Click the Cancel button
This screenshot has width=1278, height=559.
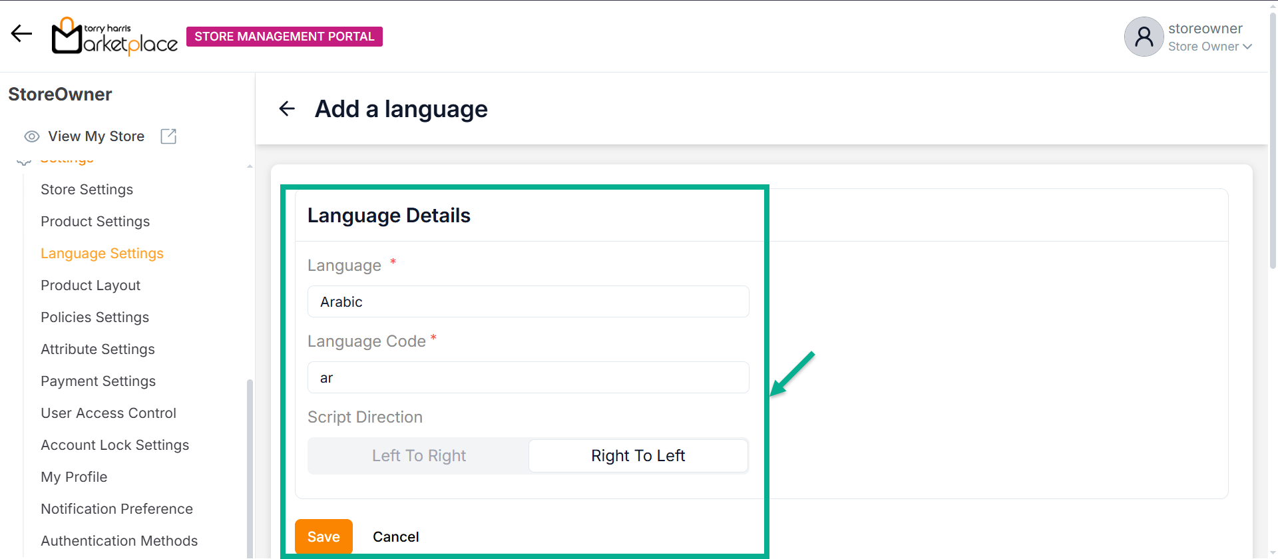(395, 537)
